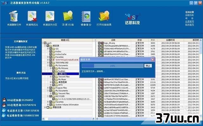
Task: Uncheck the checkbox of file de9f6e43573f8d721a115ee
Action: (x=99, y=79)
